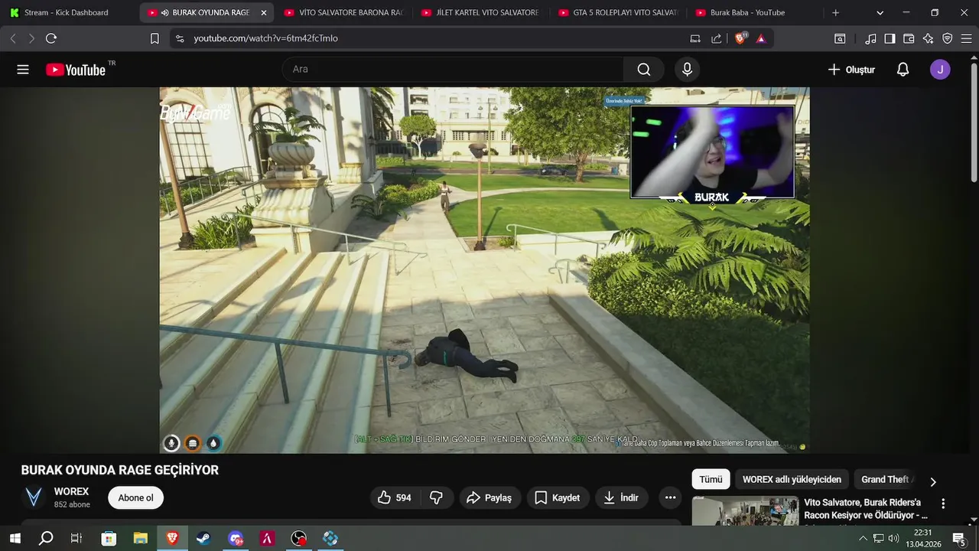Reload the page in browser
Viewport: 979px width, 551px height.
coord(51,38)
